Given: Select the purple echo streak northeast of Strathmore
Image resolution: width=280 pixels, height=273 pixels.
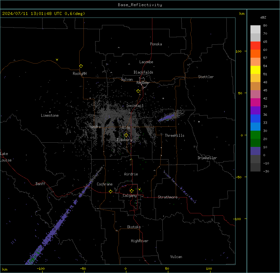Looking at the screenshot, I should [180, 187].
